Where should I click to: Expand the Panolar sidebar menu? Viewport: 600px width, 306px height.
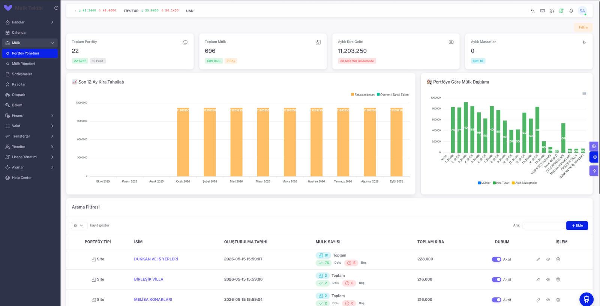coord(30,22)
